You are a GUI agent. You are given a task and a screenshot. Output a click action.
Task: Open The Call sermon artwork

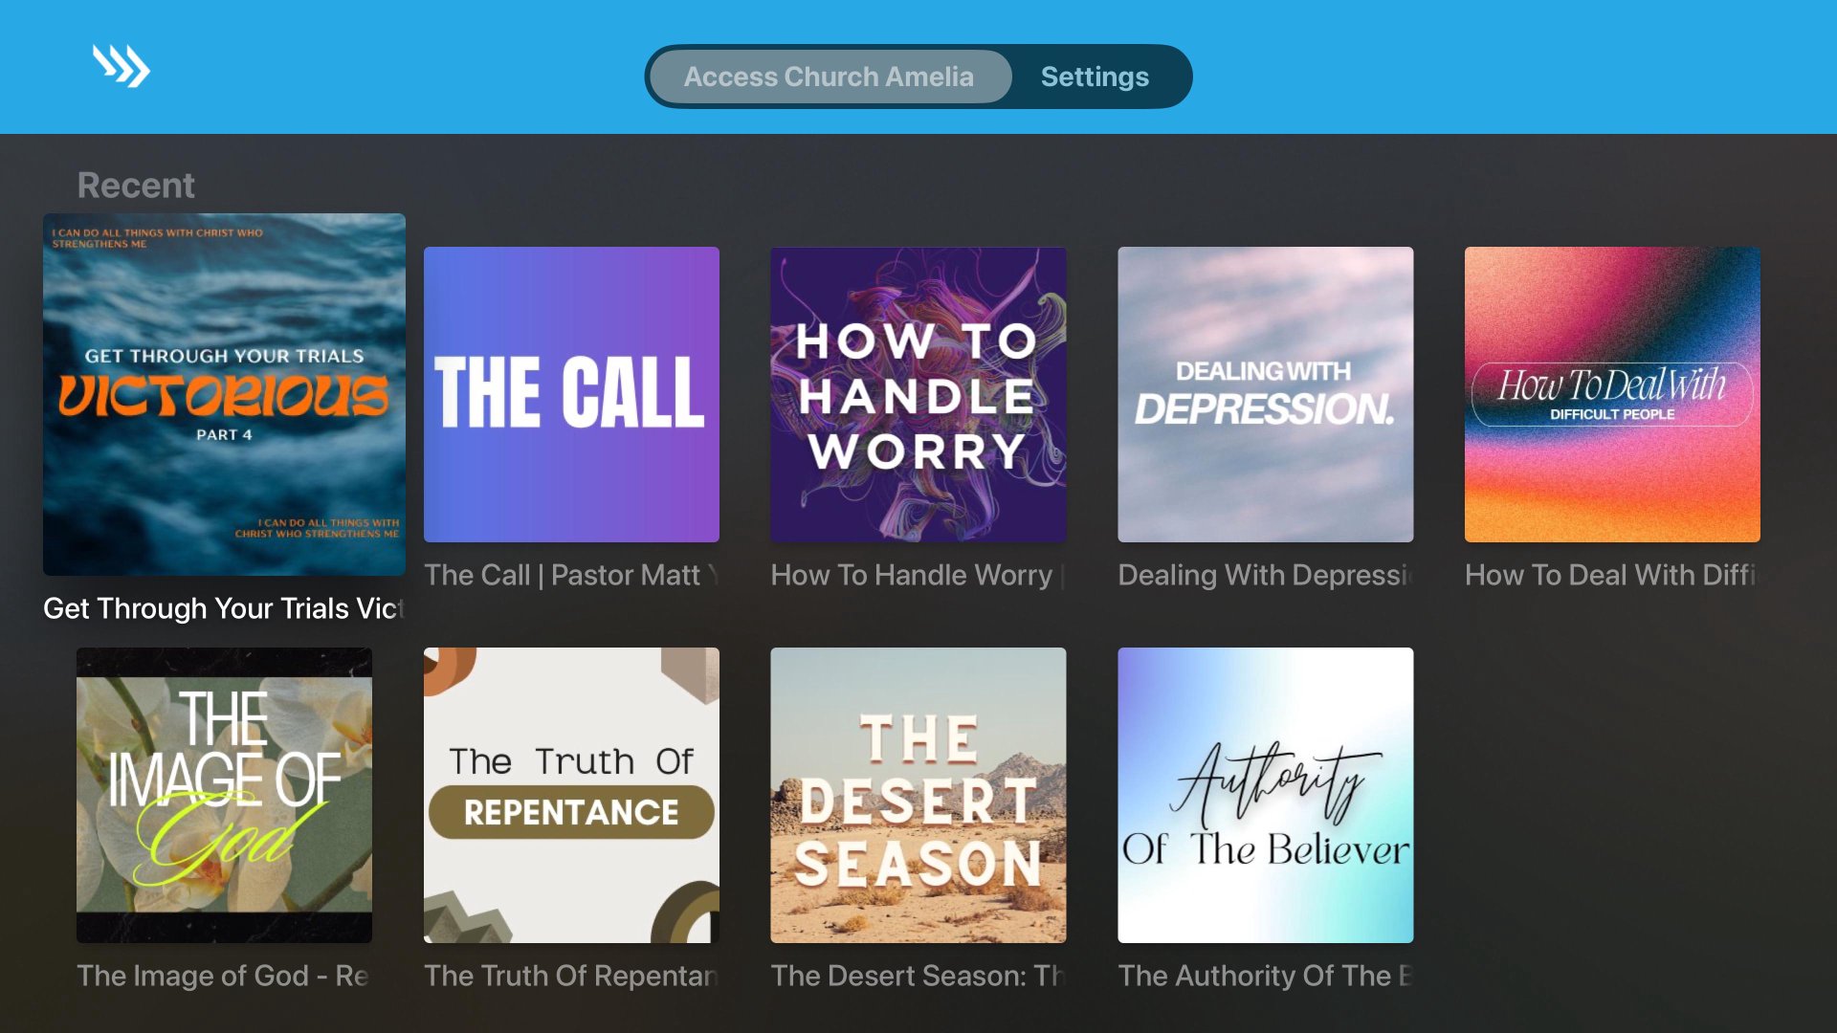pos(571,394)
